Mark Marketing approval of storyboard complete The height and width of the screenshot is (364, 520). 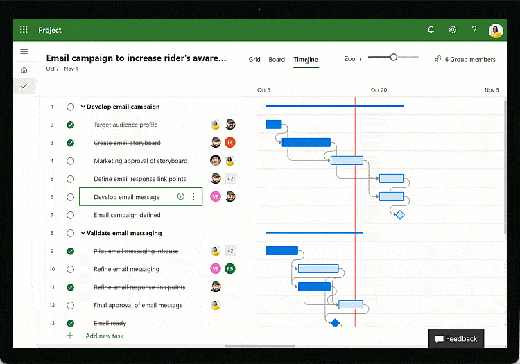click(x=70, y=161)
